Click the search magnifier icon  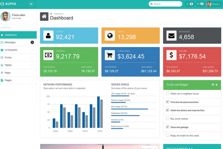152,4
